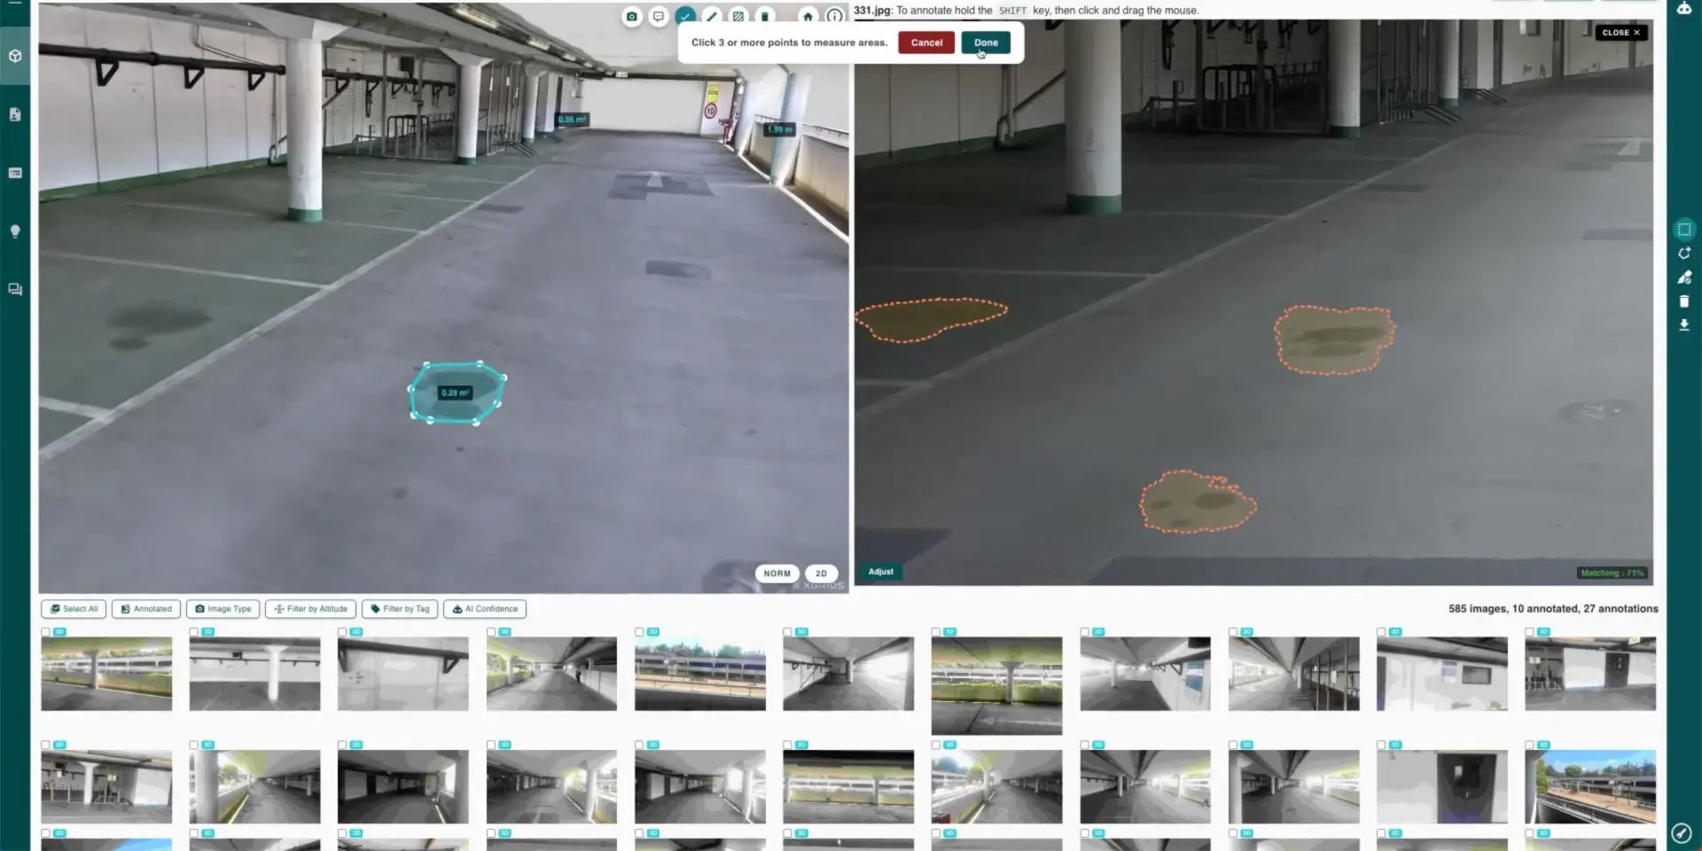Screen dimensions: 1702x851
Task: Select the add polygon annotation tool
Action: pos(1684,254)
